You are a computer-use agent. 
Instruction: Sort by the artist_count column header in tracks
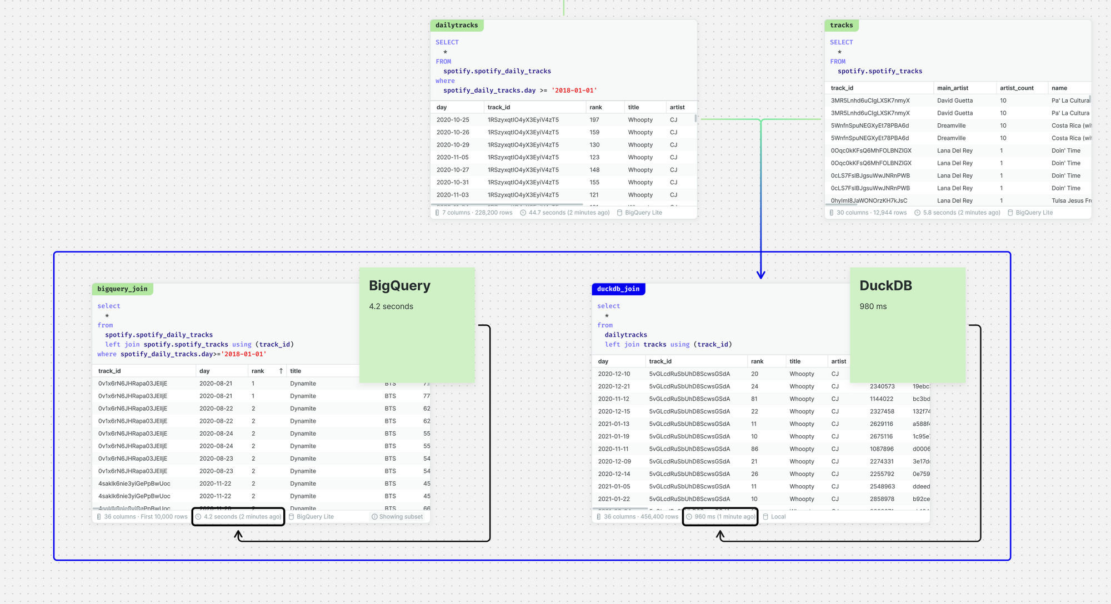[x=1017, y=88]
